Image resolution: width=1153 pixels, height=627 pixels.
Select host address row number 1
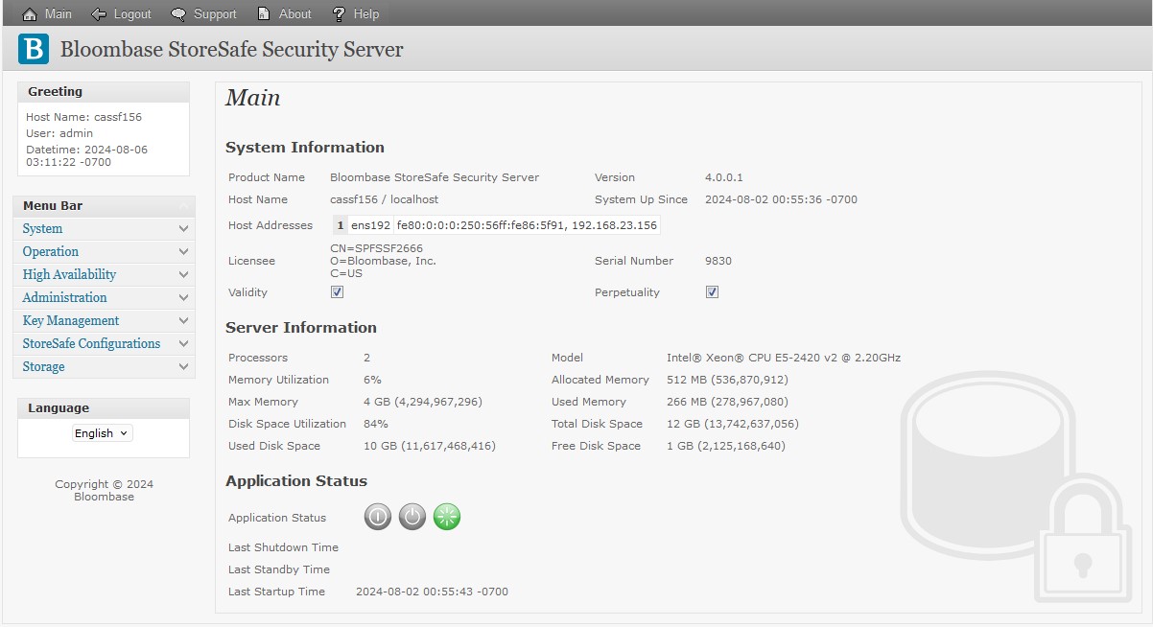[x=340, y=225]
